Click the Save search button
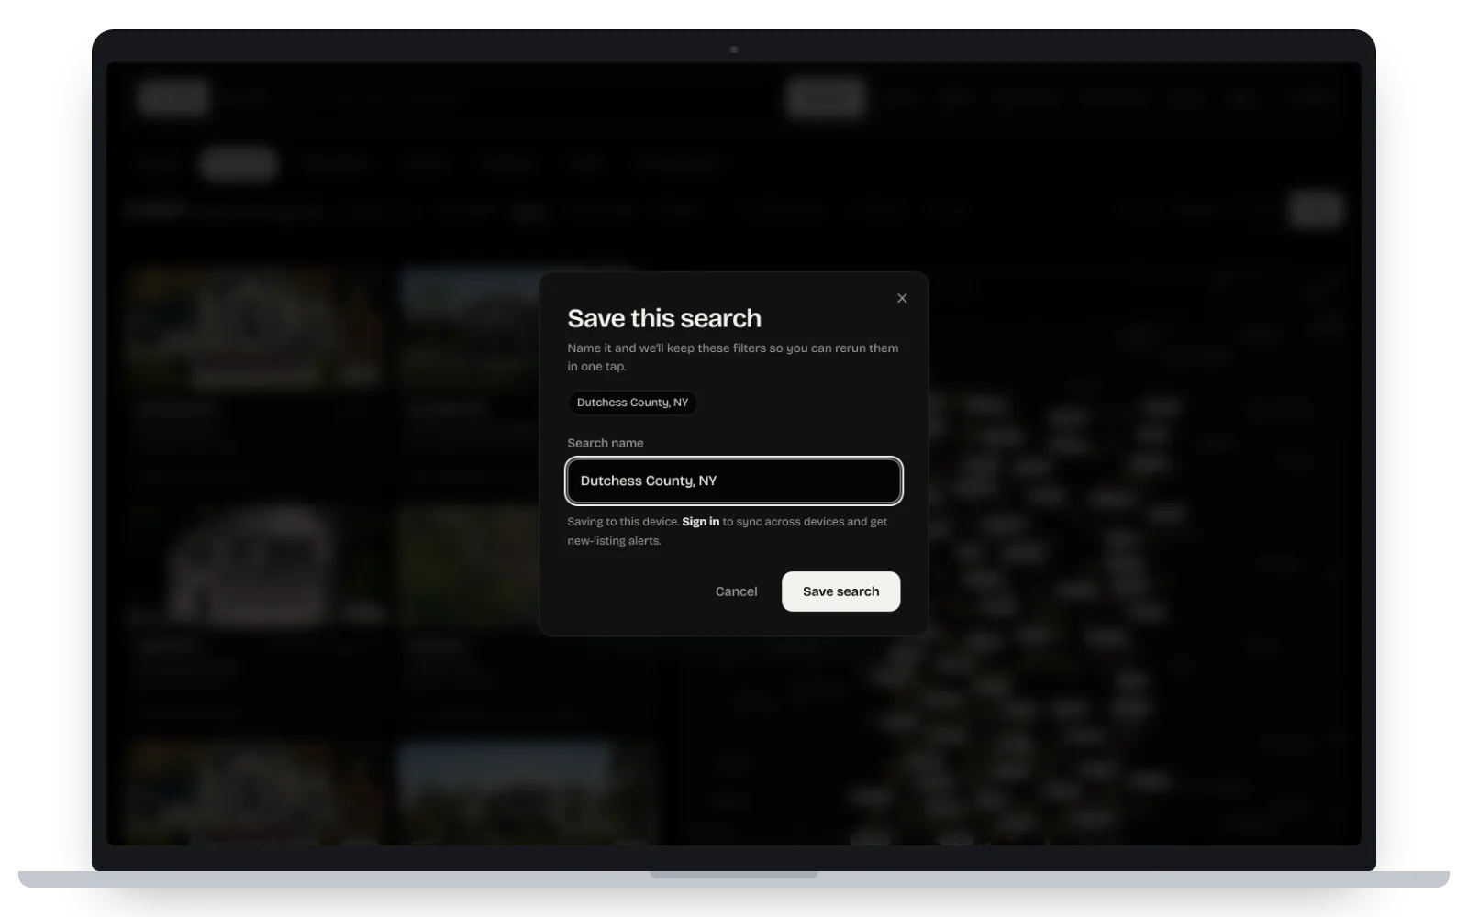The height and width of the screenshot is (917, 1468). pyautogui.click(x=840, y=591)
